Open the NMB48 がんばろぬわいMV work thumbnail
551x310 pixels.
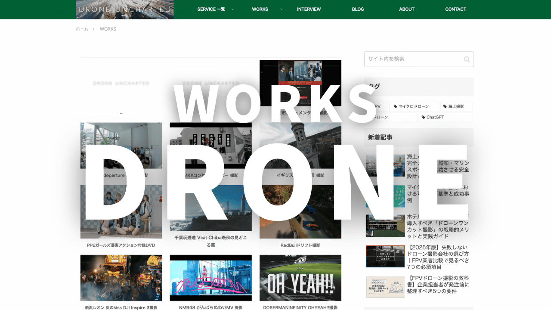(210, 278)
